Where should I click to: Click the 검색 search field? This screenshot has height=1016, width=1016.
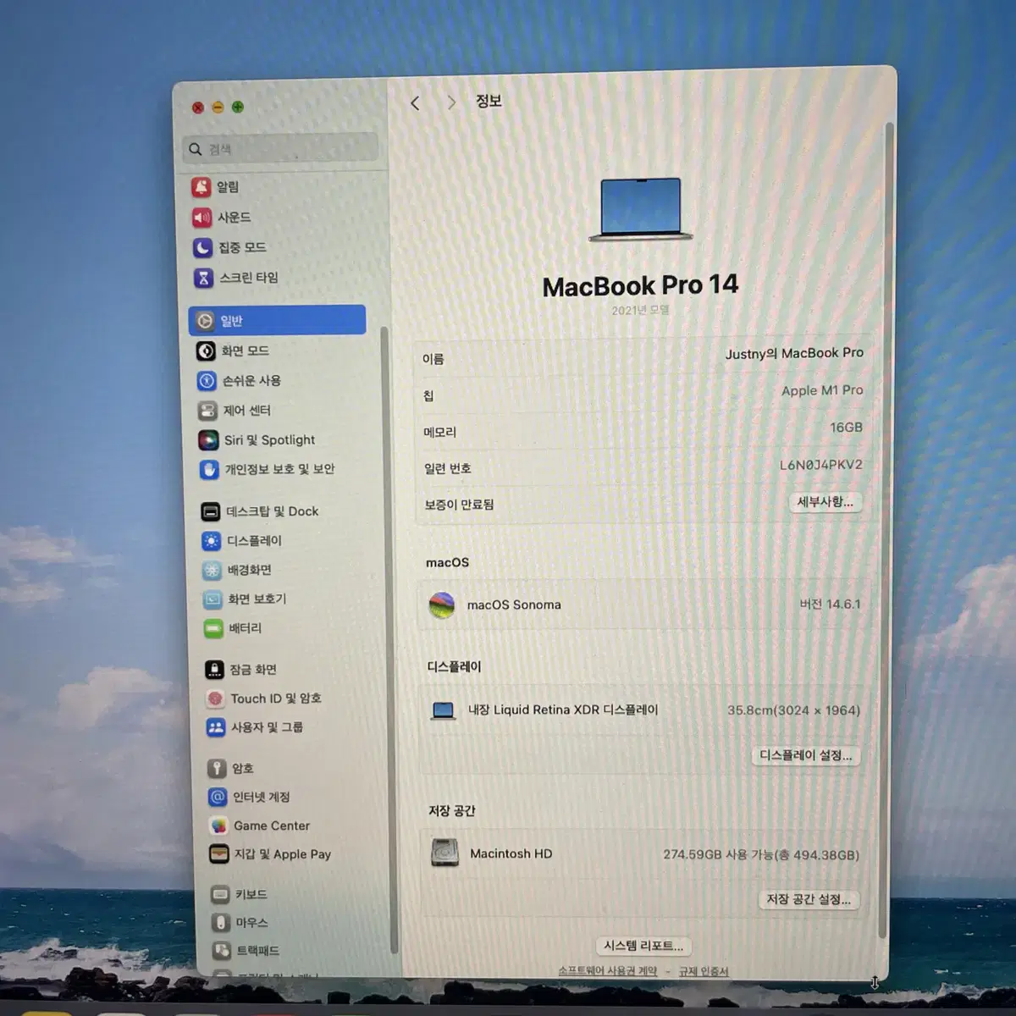point(280,149)
